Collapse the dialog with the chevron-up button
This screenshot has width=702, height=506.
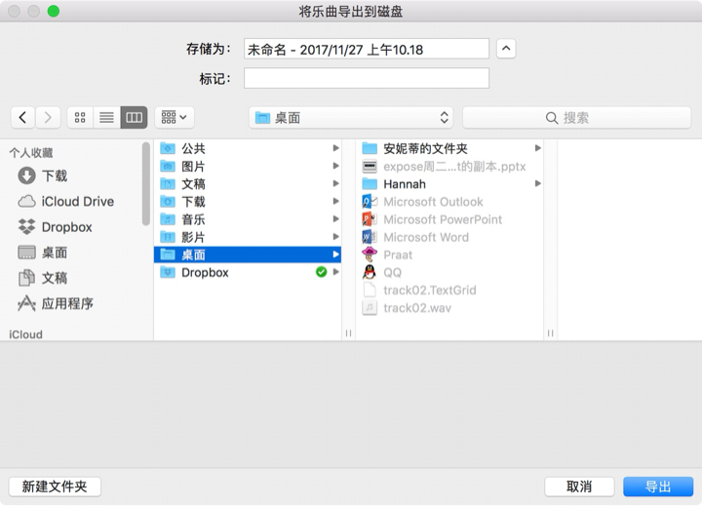(506, 49)
